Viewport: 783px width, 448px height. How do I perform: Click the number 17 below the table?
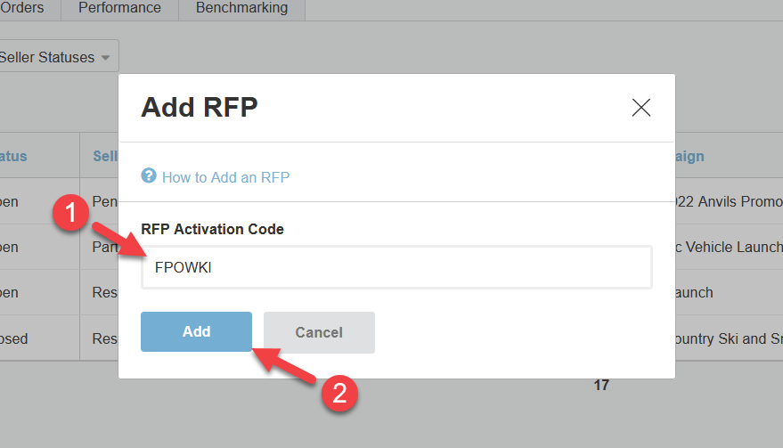tap(601, 385)
